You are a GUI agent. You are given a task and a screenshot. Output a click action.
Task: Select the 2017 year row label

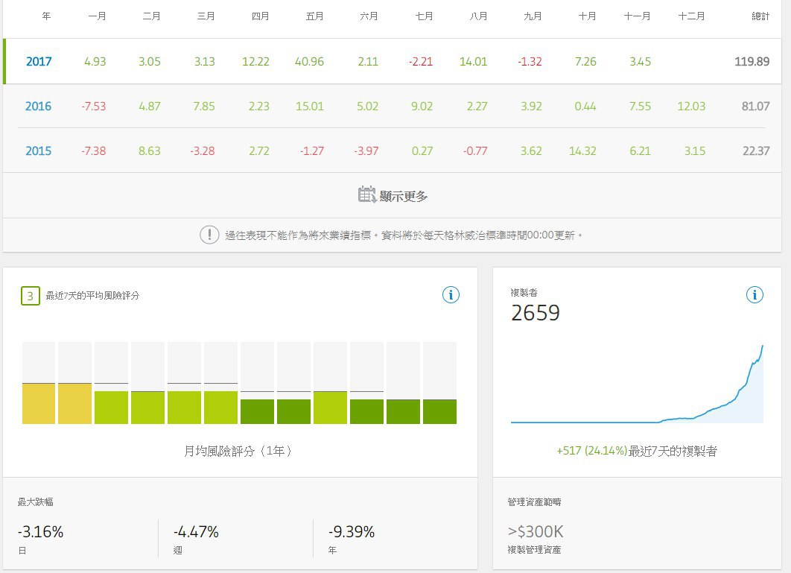(39, 62)
